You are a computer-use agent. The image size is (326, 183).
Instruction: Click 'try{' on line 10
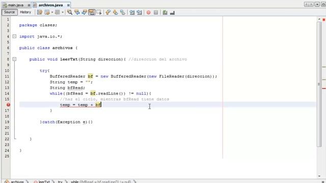44,71
